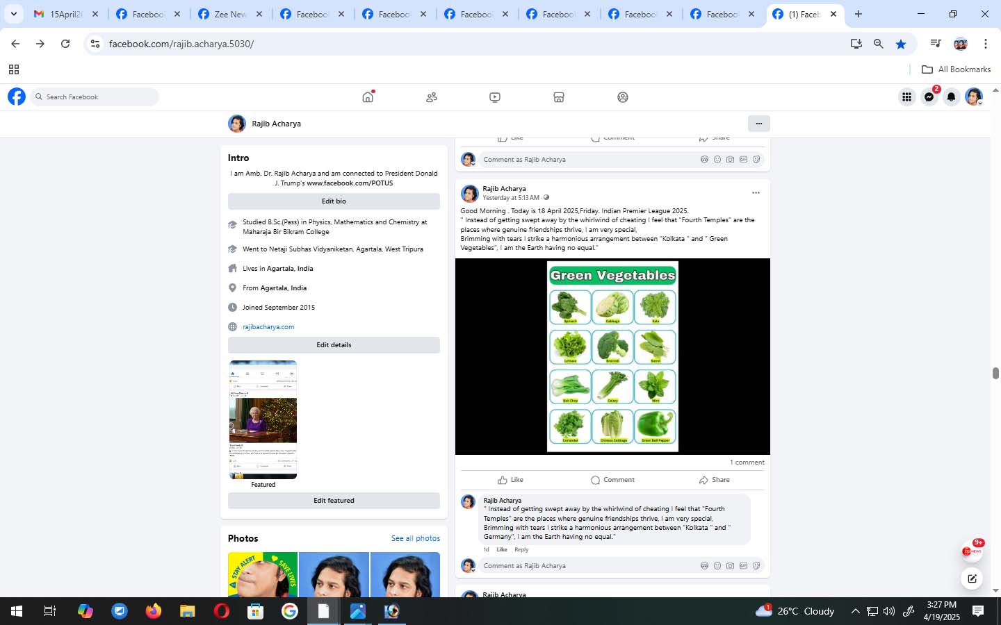Click the browser Back arrow
1001x625 pixels.
[x=15, y=44]
